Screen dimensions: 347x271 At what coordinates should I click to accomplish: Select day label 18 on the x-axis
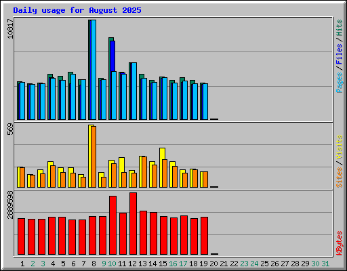[193, 264]
